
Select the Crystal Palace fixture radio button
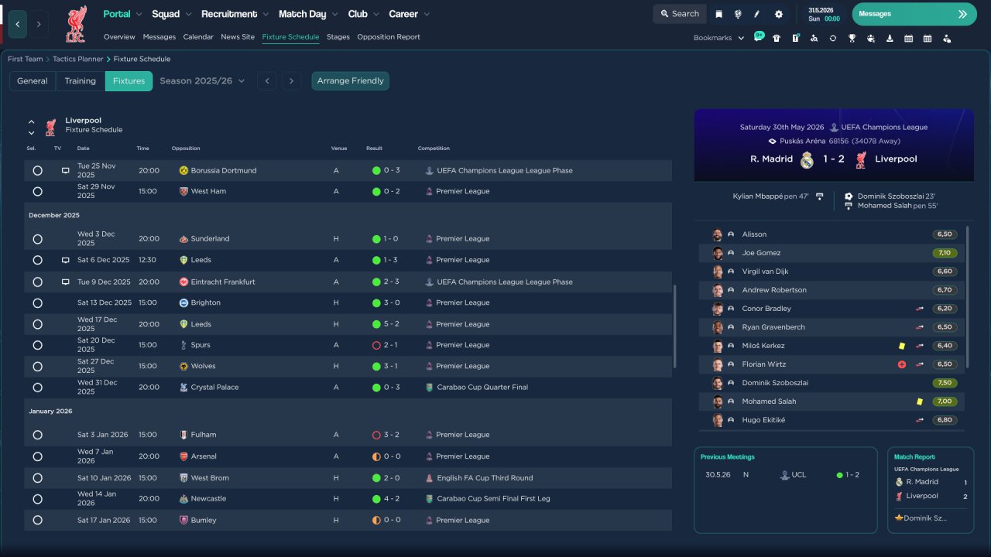point(37,388)
